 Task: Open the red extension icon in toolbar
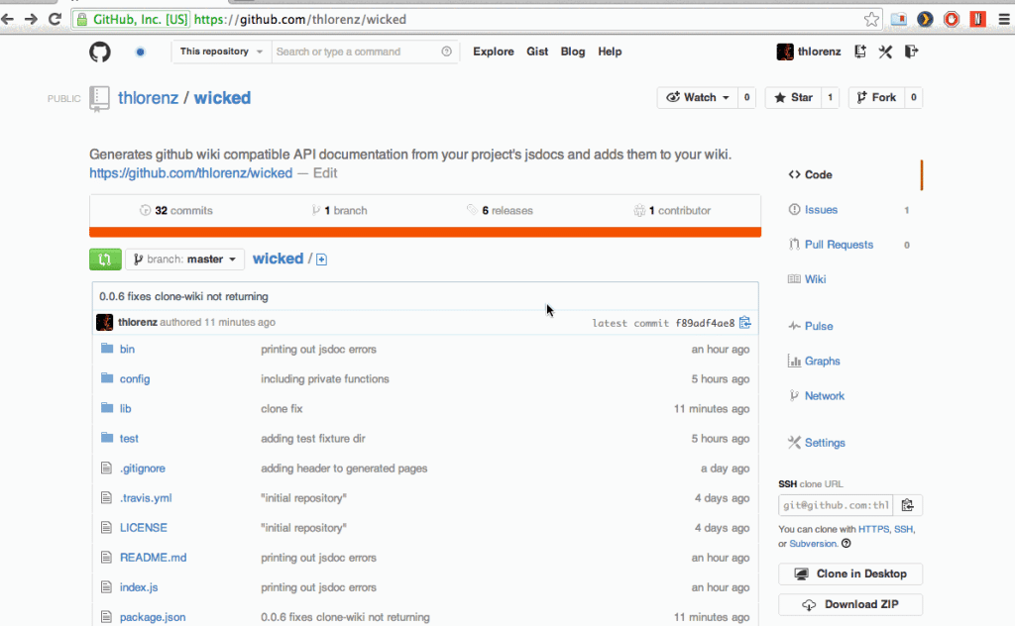(977, 20)
